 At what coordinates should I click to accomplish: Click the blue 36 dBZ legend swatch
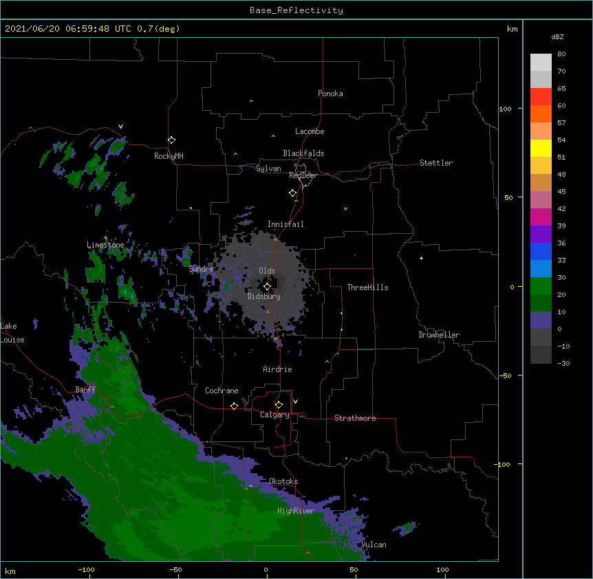pyautogui.click(x=541, y=251)
